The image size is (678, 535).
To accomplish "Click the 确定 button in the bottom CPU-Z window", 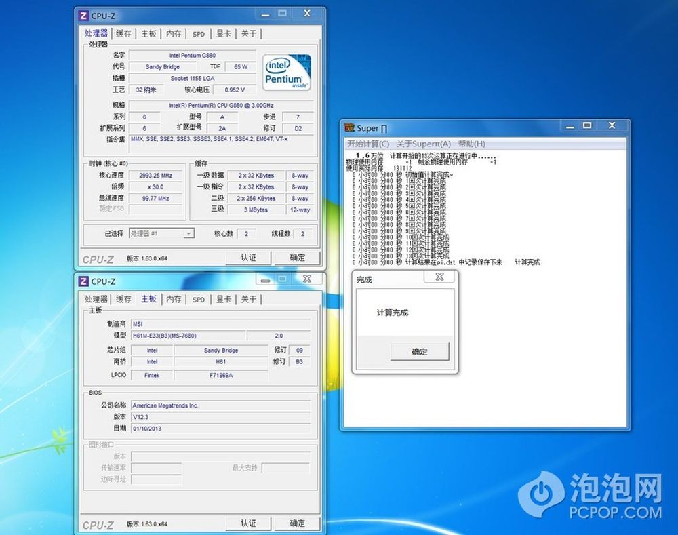I will pos(297,523).
